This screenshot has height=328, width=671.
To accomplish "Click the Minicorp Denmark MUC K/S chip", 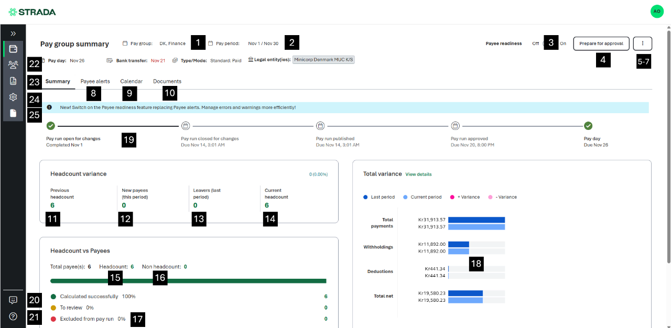I will [323, 60].
